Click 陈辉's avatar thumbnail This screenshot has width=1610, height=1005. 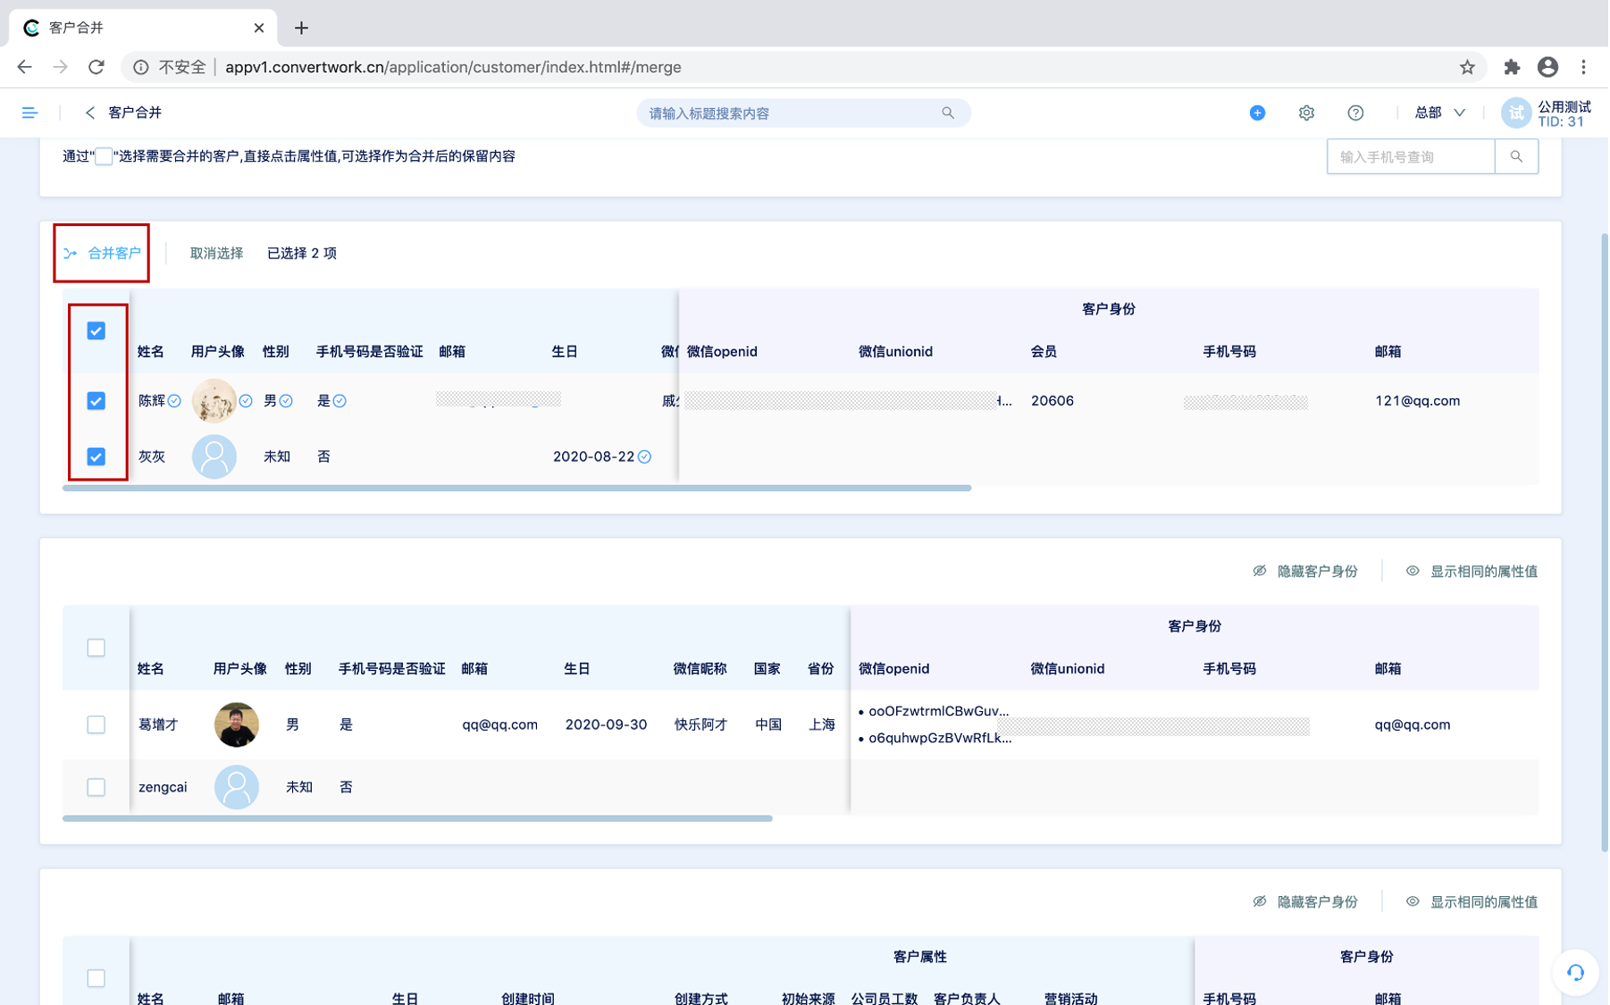[x=214, y=401]
